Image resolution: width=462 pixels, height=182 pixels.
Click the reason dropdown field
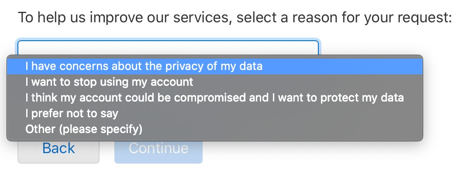[x=168, y=47]
